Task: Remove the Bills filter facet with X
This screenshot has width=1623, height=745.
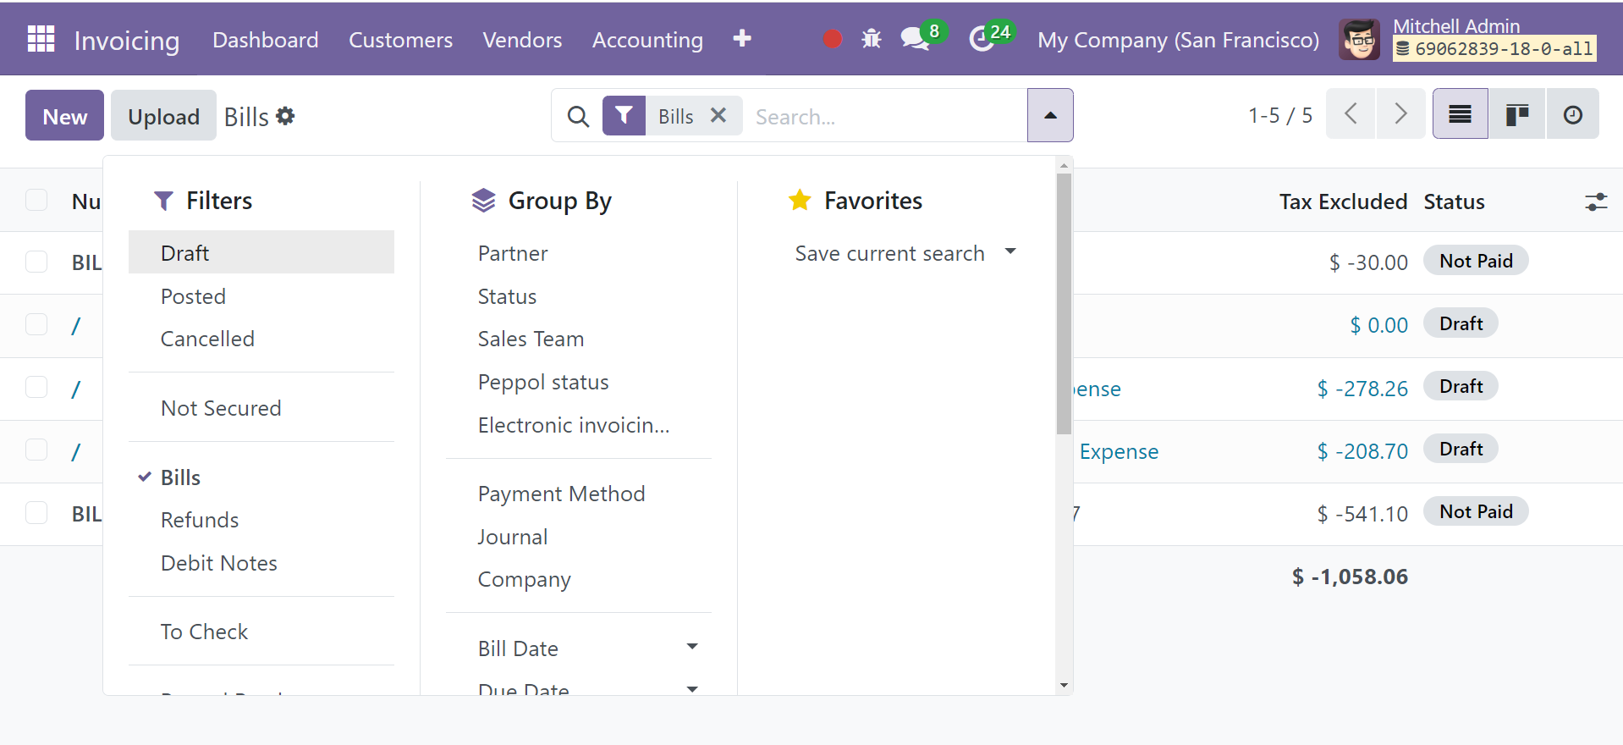Action: (718, 115)
